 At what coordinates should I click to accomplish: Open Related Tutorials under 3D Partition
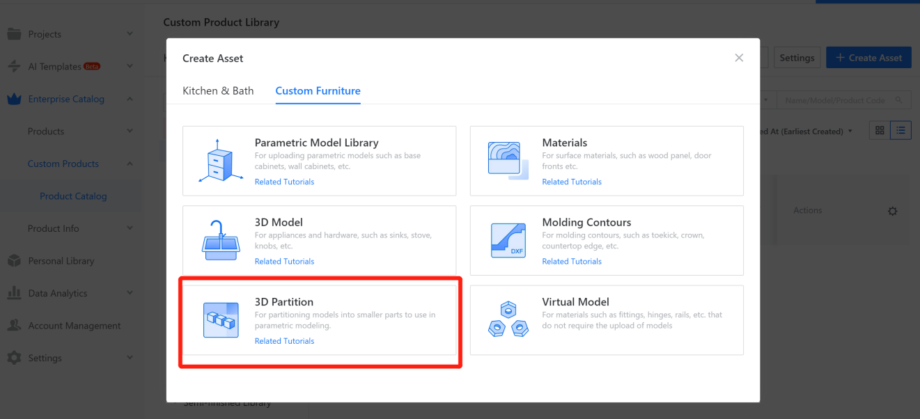pyautogui.click(x=284, y=341)
